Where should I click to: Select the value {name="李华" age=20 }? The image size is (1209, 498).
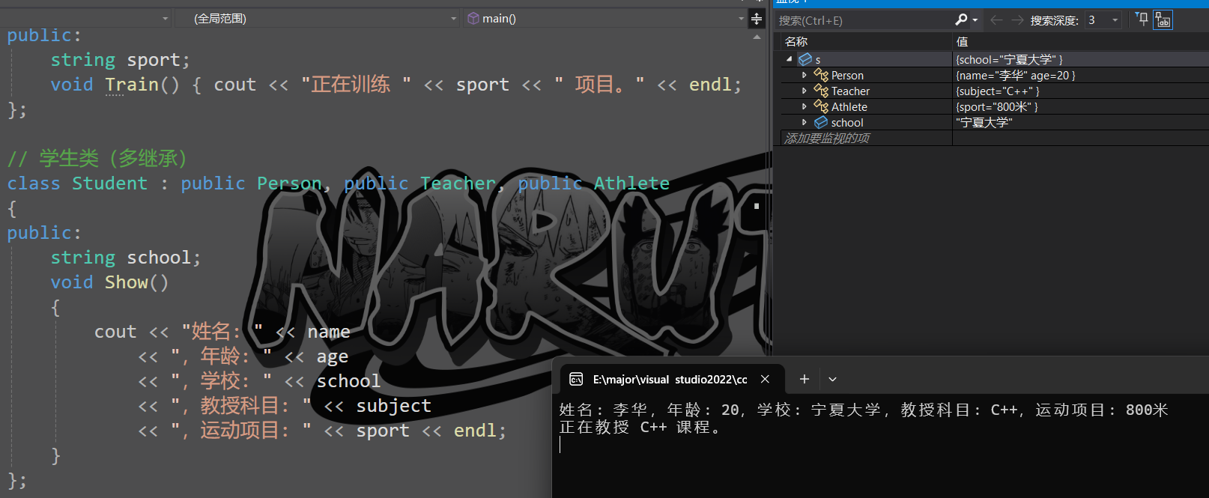(x=1016, y=75)
